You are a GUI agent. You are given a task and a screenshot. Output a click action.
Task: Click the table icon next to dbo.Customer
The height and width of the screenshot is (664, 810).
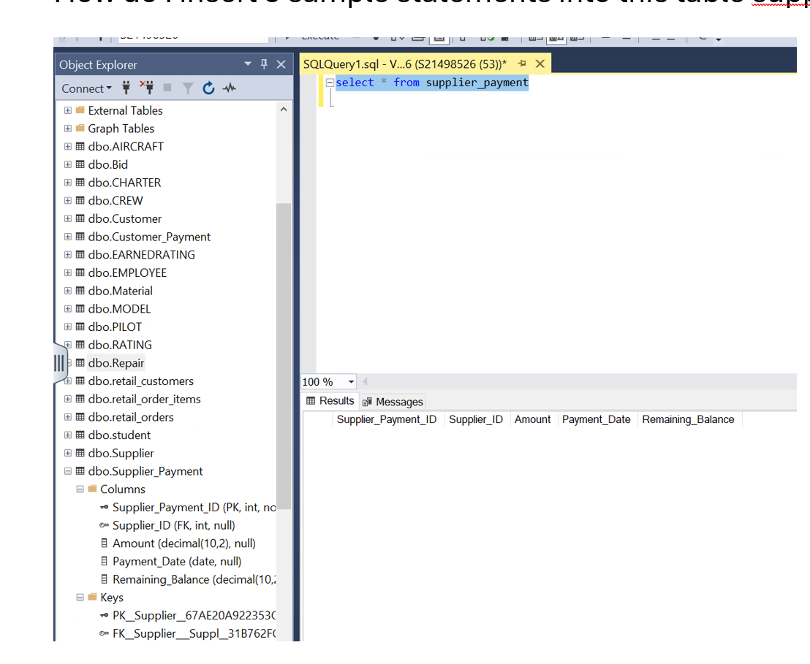(78, 218)
